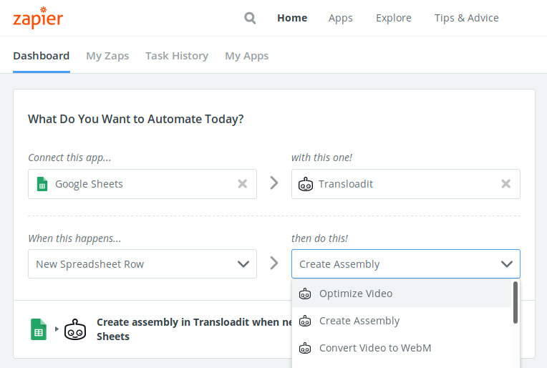
Task: Click the action dropdown chevron arrow
Action: click(506, 264)
